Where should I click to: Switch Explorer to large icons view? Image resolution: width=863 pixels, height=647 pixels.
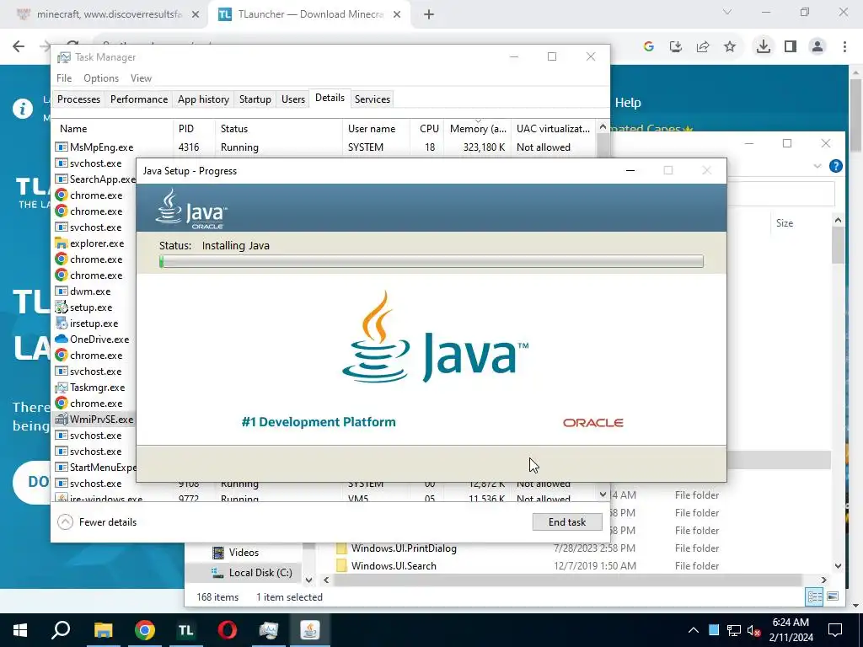[x=833, y=597]
